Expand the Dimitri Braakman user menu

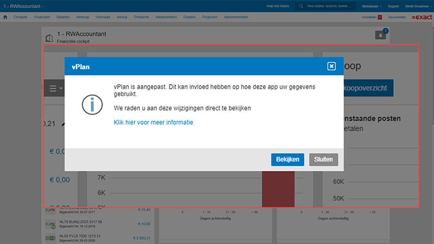418,6
